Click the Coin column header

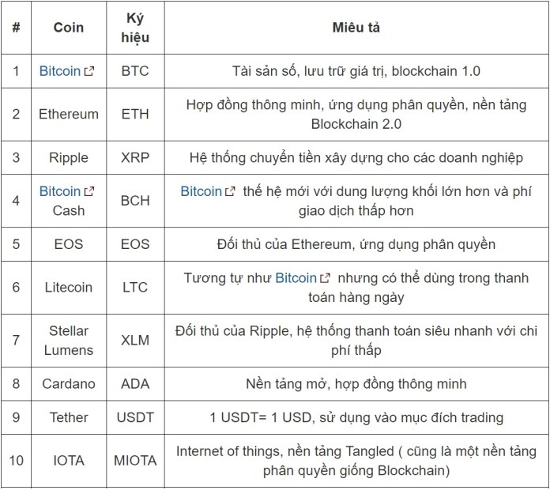pos(69,28)
